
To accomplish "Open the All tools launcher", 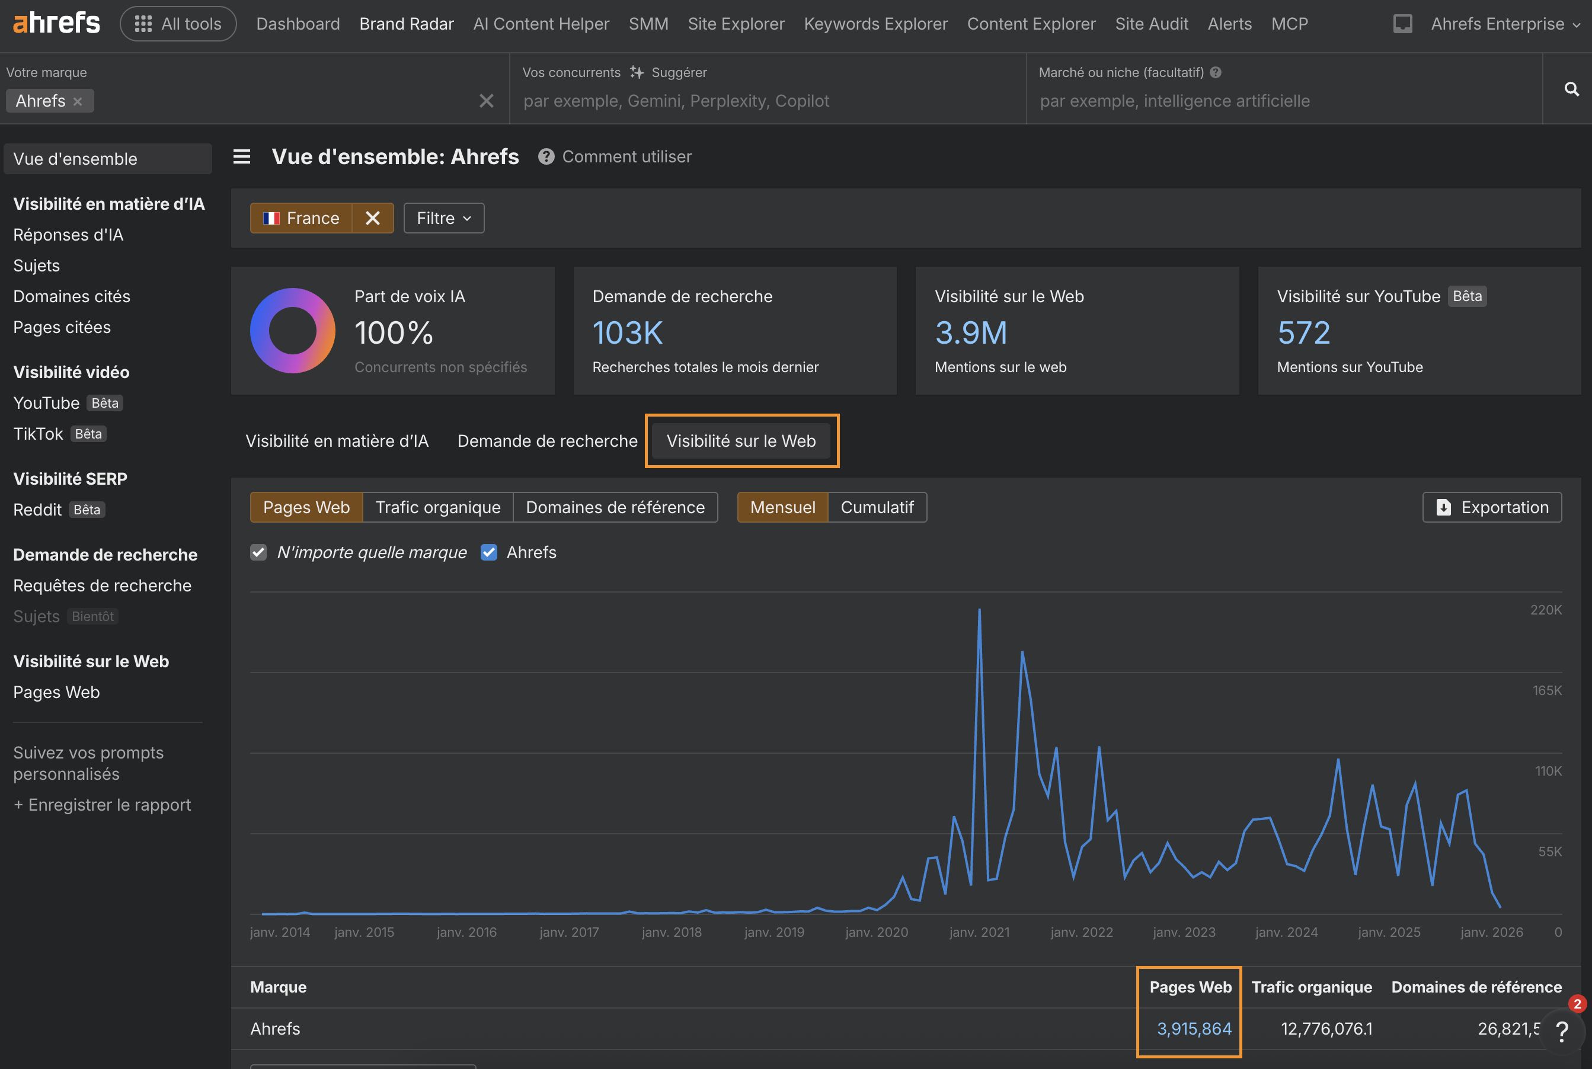I will coord(177,23).
